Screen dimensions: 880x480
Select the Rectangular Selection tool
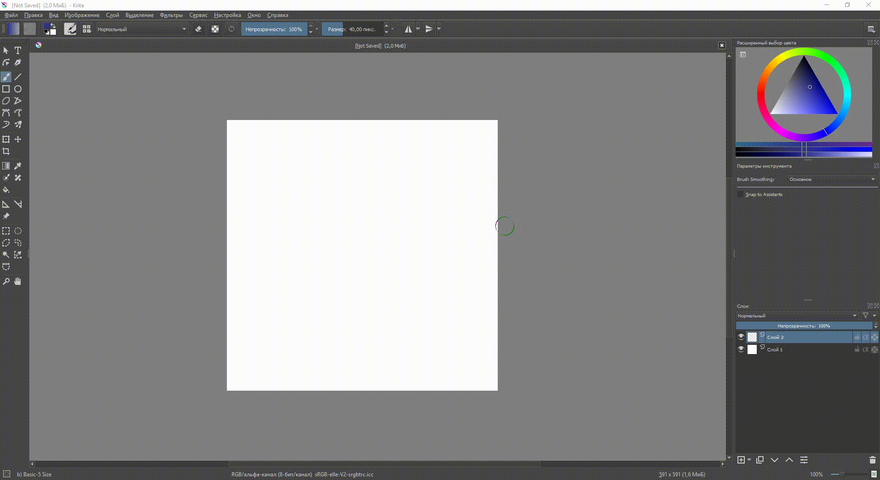[6, 231]
